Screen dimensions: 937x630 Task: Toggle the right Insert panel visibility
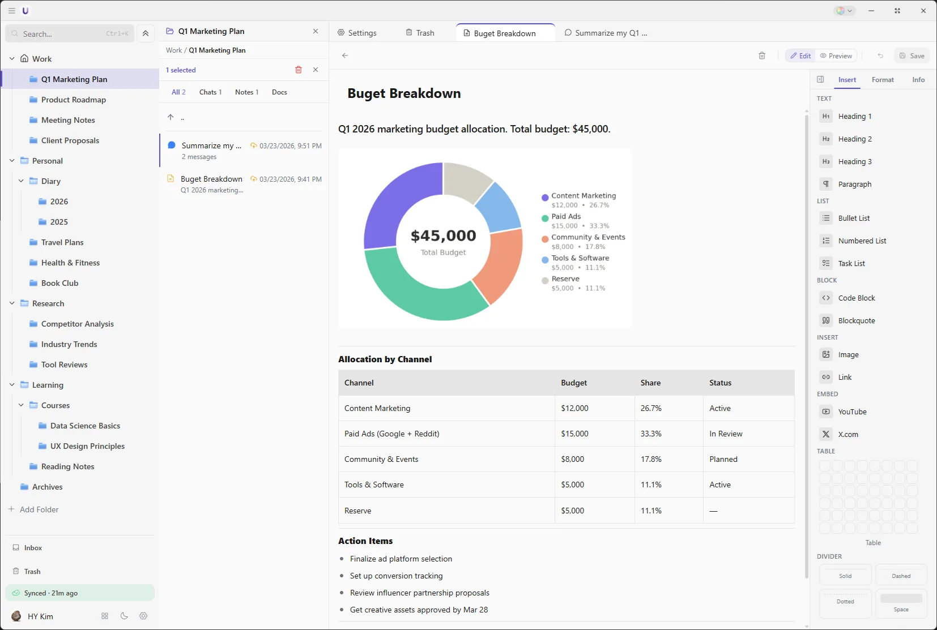(820, 79)
